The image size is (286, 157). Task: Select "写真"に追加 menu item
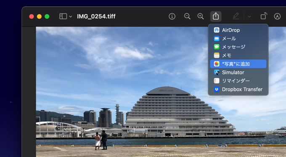pyautogui.click(x=238, y=64)
